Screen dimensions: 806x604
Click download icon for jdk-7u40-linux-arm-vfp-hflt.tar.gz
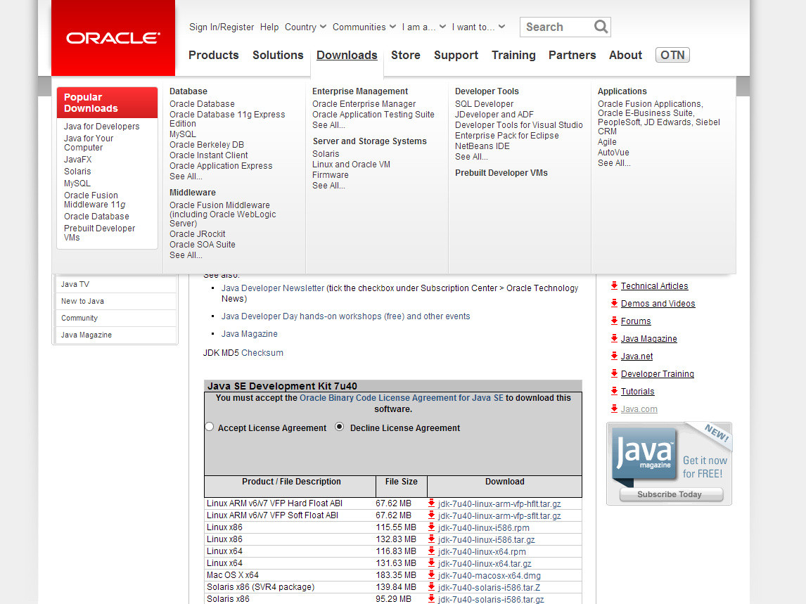pos(431,503)
